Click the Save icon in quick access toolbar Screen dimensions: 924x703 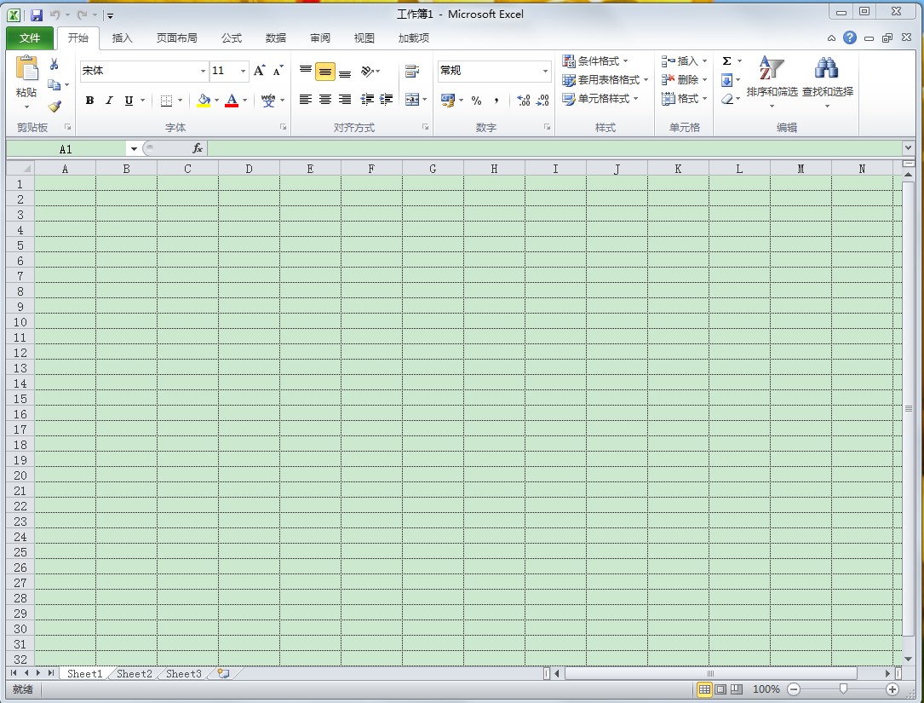pyautogui.click(x=37, y=15)
